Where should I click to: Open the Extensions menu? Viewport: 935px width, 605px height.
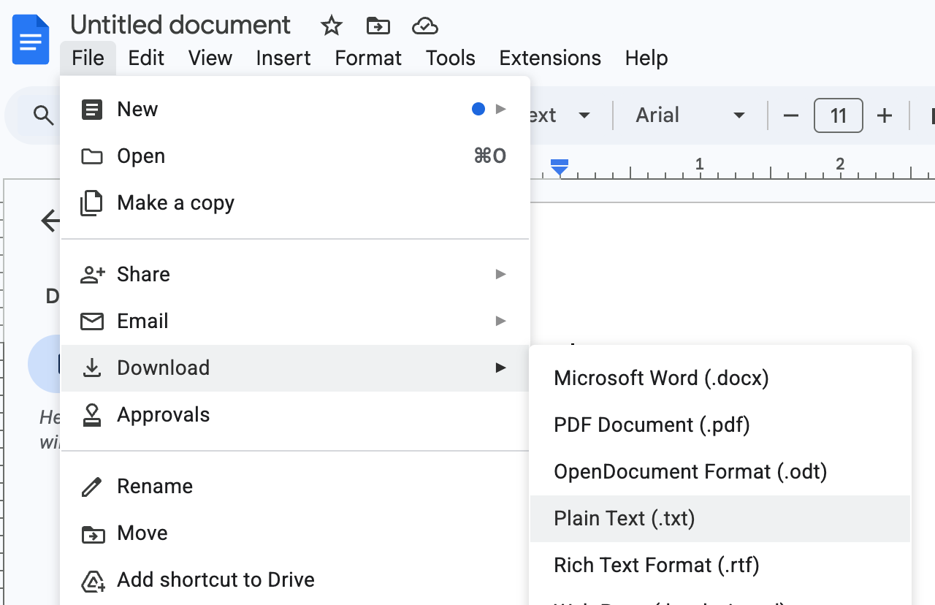pyautogui.click(x=550, y=58)
